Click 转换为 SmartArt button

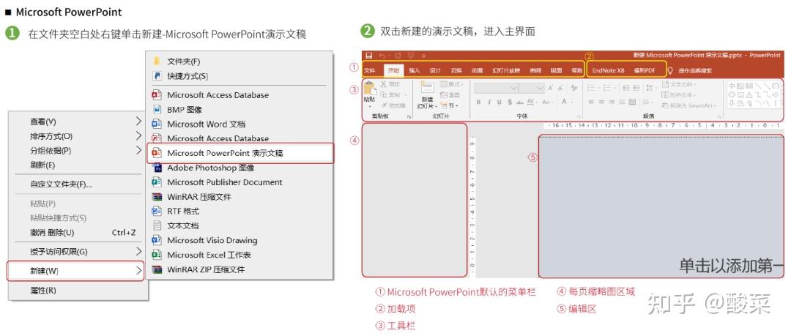click(x=690, y=105)
